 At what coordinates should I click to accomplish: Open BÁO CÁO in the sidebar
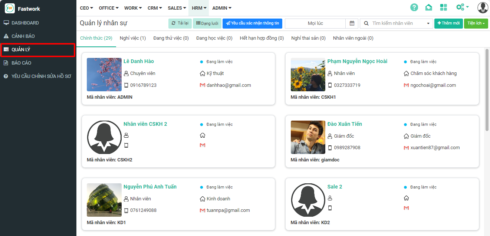click(22, 63)
